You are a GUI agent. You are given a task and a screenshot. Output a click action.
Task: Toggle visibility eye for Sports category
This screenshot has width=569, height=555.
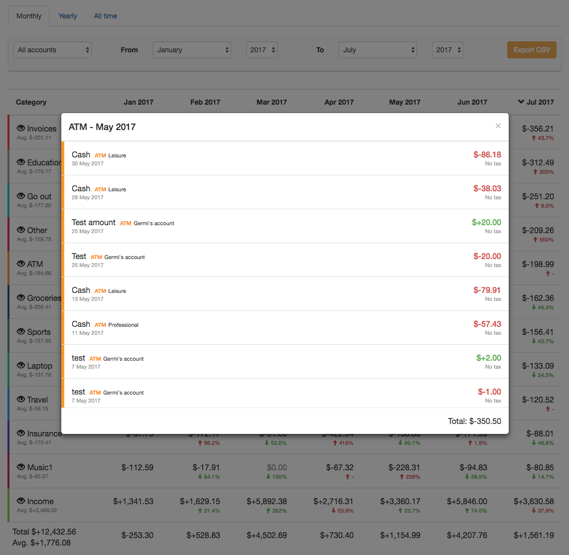click(21, 331)
